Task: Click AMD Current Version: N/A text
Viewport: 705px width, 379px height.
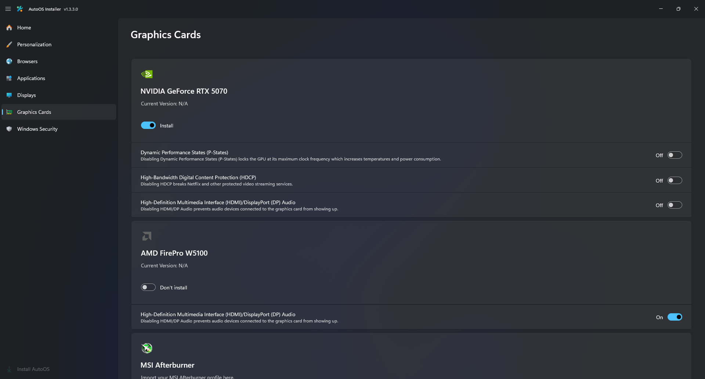Action: (x=164, y=266)
